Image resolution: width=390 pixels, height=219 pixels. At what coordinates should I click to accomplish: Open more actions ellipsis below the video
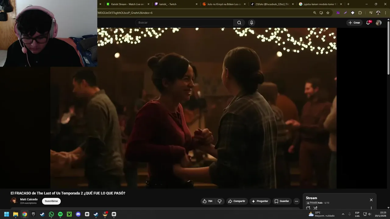pos(296,201)
